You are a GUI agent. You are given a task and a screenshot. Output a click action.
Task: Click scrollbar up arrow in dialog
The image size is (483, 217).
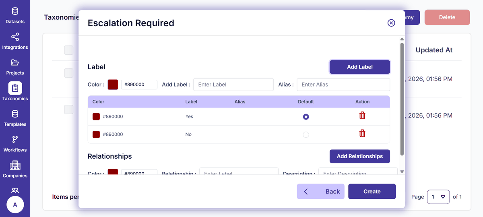(x=402, y=39)
